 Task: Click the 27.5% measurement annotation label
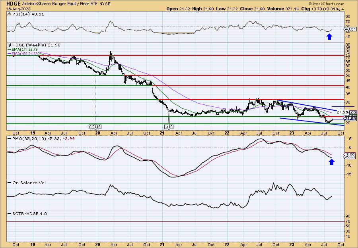coord(342,112)
